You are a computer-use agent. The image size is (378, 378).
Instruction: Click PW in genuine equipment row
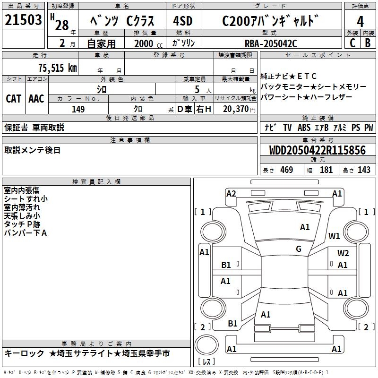pos(369,127)
